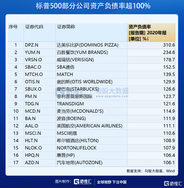
Task: Select the YUM.N ticker cell
Action: [40, 53]
